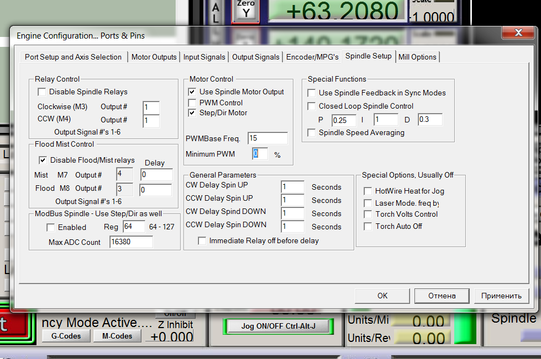Enable Use Spindle Feedback in Sync Modes
This screenshot has height=359, width=541.
[x=312, y=93]
